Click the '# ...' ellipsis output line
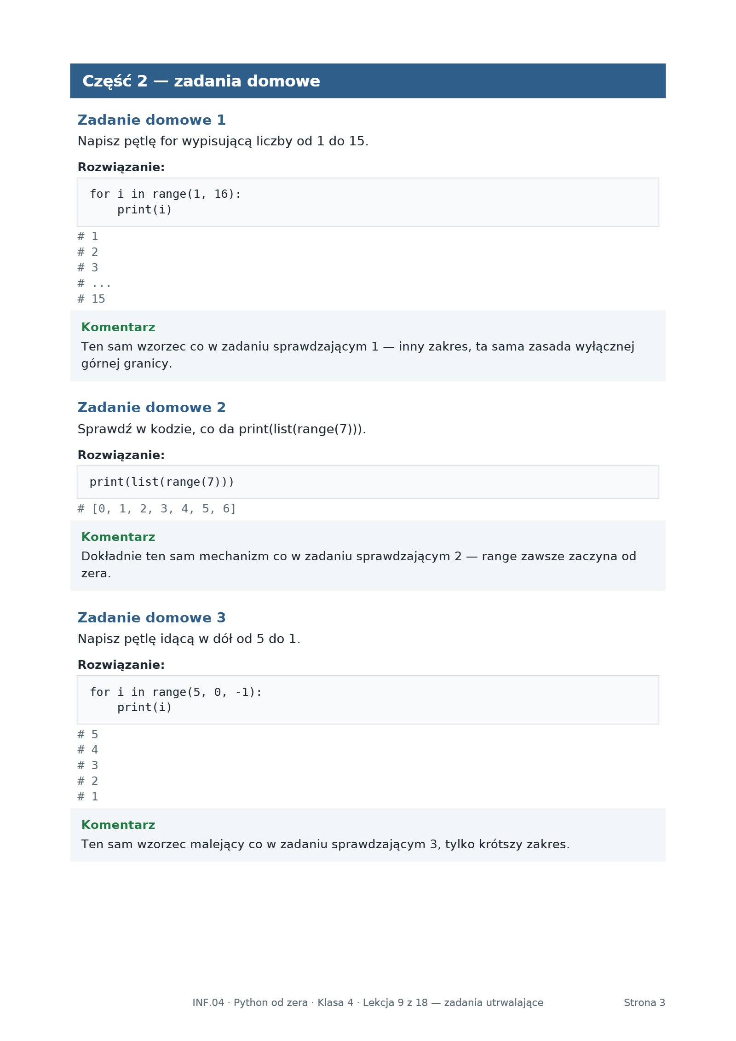Image resolution: width=736 pixels, height=1041 pixels. click(94, 283)
